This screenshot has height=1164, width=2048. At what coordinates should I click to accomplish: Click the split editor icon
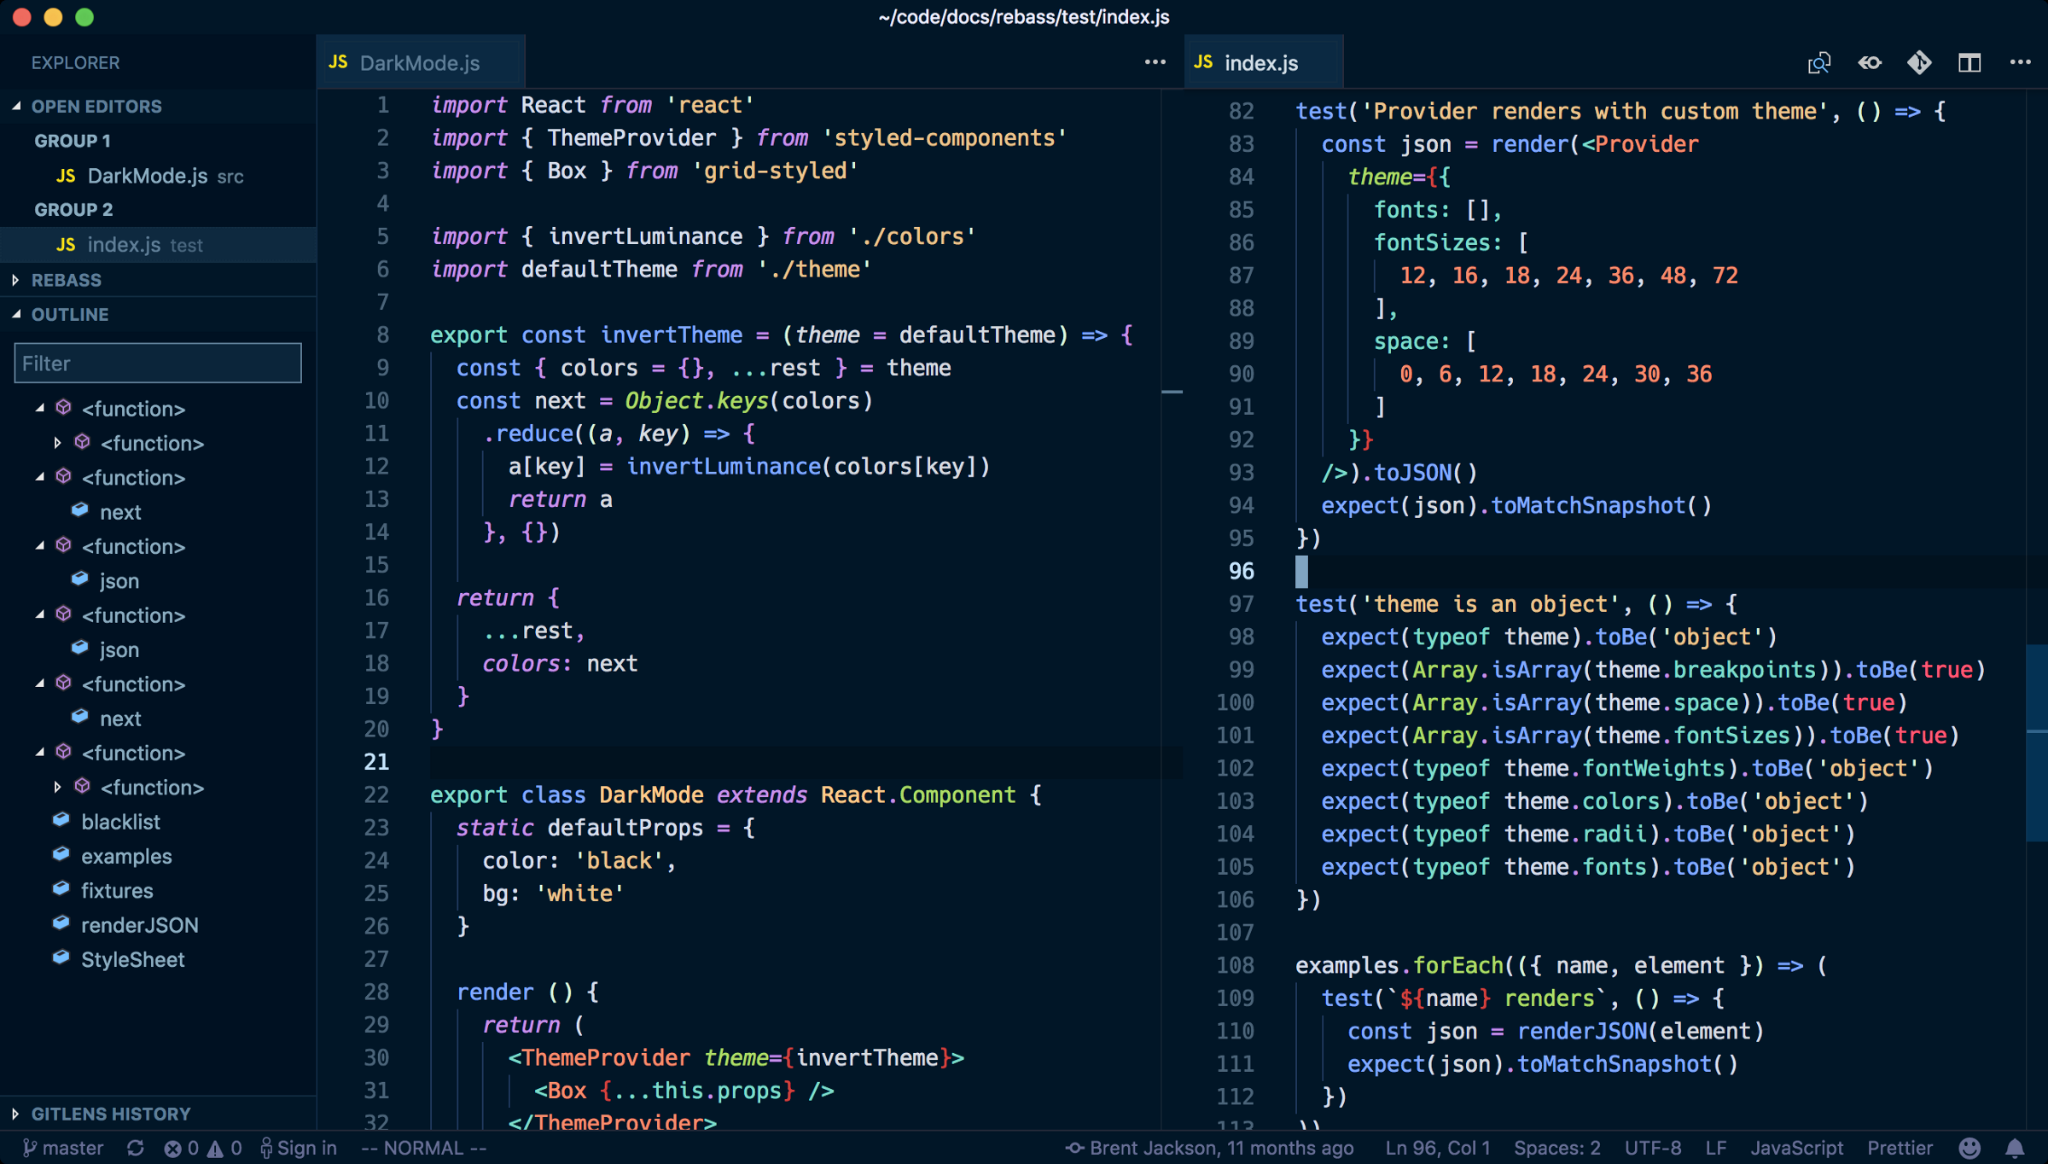[1969, 62]
